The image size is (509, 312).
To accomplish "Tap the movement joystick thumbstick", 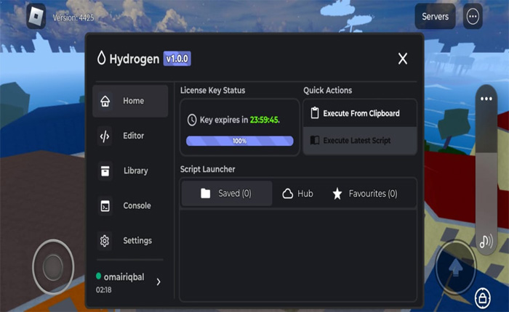I will coord(53,267).
